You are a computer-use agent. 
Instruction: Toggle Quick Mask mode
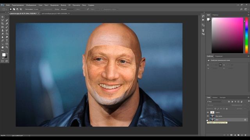pyautogui.click(x=2, y=61)
